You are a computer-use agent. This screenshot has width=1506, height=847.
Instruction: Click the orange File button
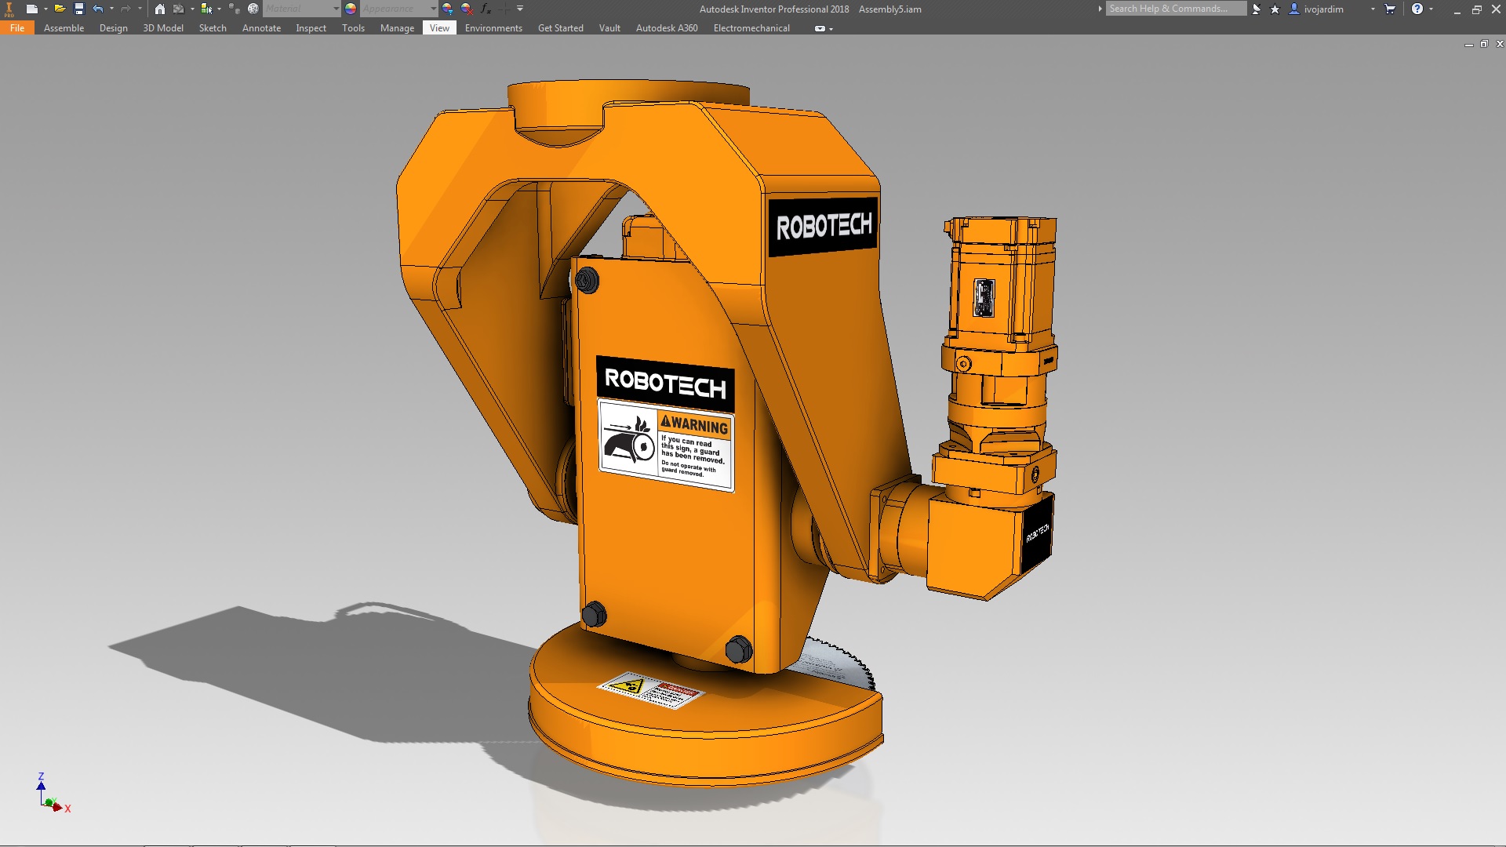pyautogui.click(x=17, y=28)
